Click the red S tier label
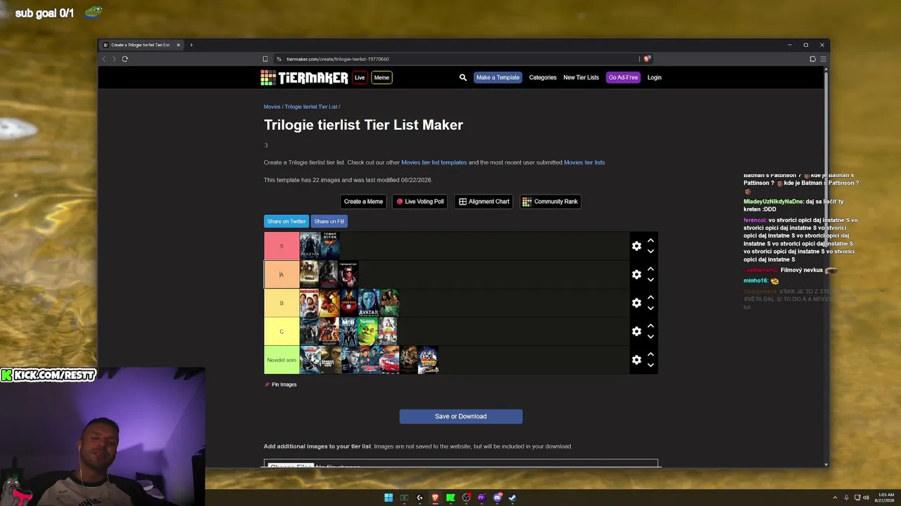 (282, 246)
